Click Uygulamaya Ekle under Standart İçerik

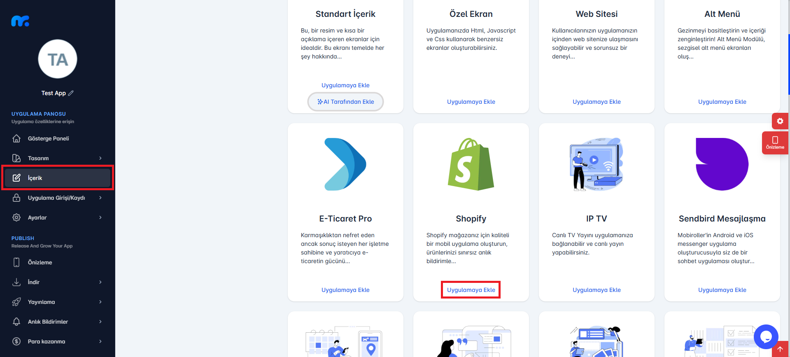tap(345, 85)
